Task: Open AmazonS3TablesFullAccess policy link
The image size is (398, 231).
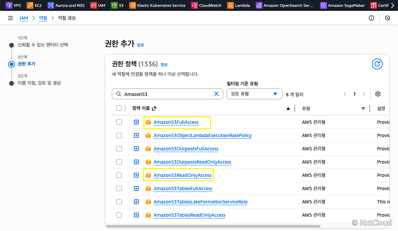Action: 183,188
